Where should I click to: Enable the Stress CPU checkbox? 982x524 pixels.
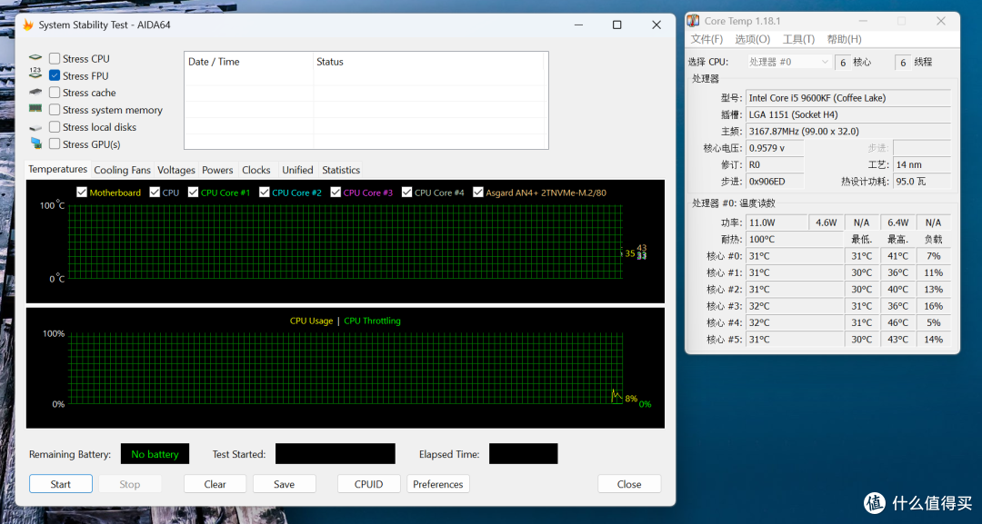pyautogui.click(x=55, y=58)
